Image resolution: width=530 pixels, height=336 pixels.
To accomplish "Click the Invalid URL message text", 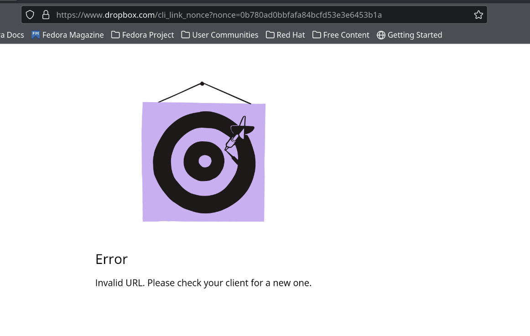I will coord(203,283).
